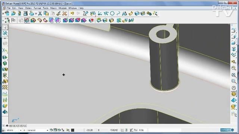Click the solid first-aid red cross icon
The width and height of the screenshot is (239, 134).
pos(91,20)
